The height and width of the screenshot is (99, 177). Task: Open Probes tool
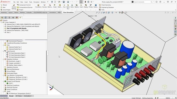tap(91, 6)
